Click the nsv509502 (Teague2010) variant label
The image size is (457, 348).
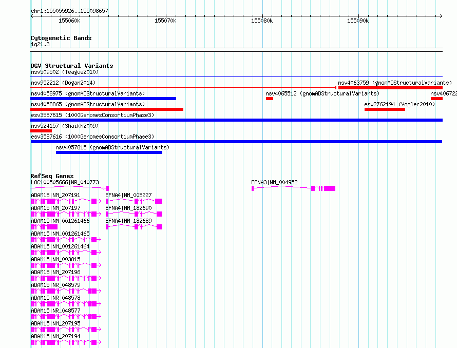coord(65,72)
